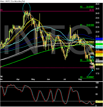Click the 50 level on oscillator axis
The image size is (103, 107).
[x=97, y=94]
